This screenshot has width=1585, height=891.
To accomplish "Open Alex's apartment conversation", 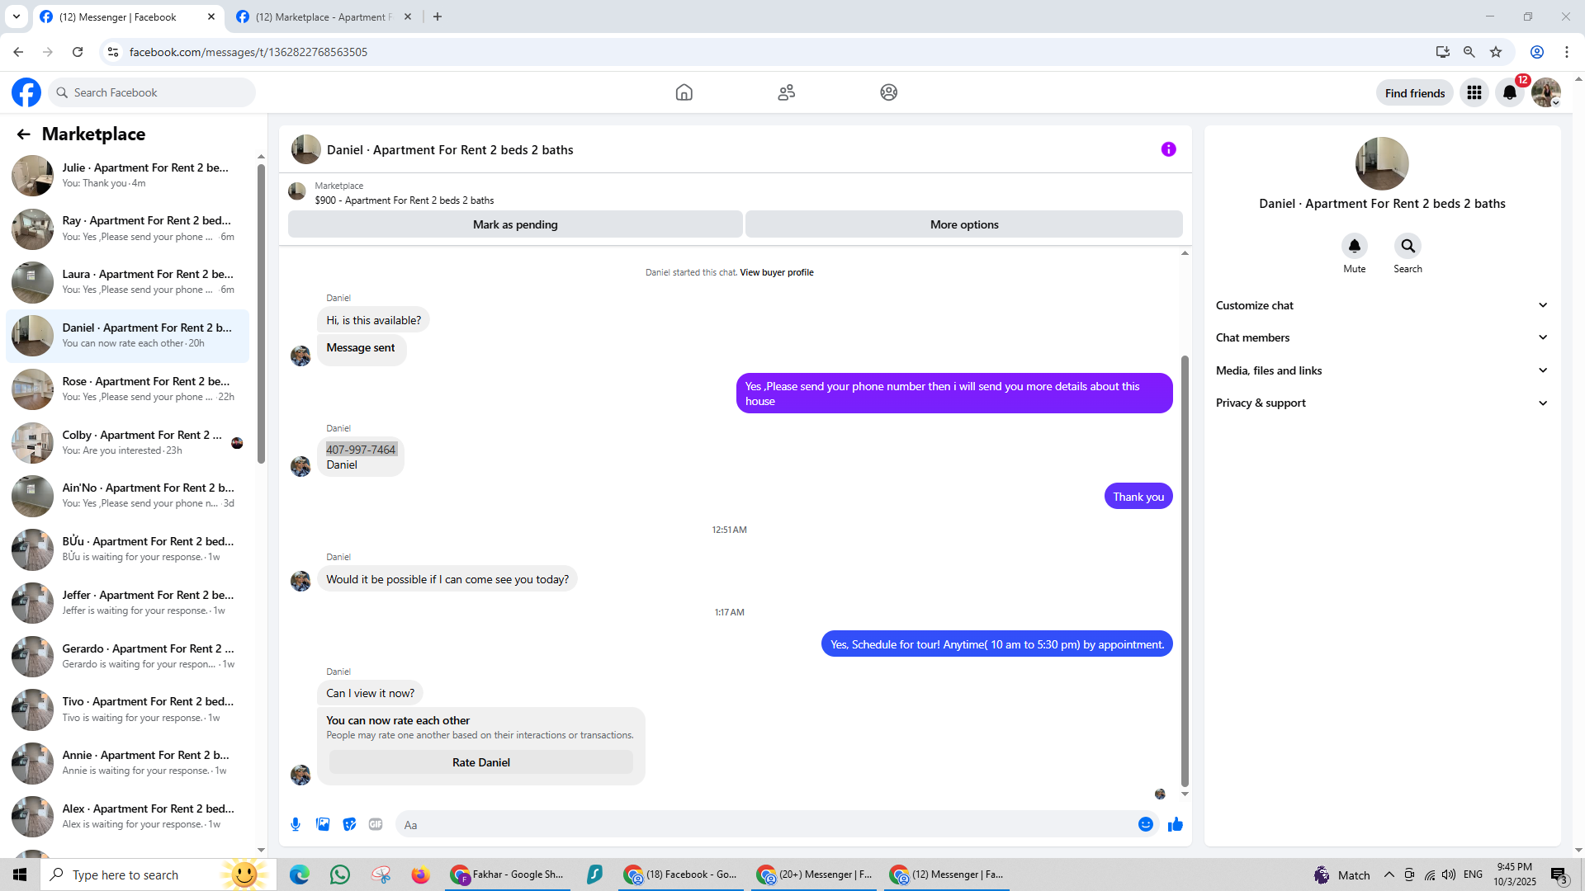I will tap(127, 817).
